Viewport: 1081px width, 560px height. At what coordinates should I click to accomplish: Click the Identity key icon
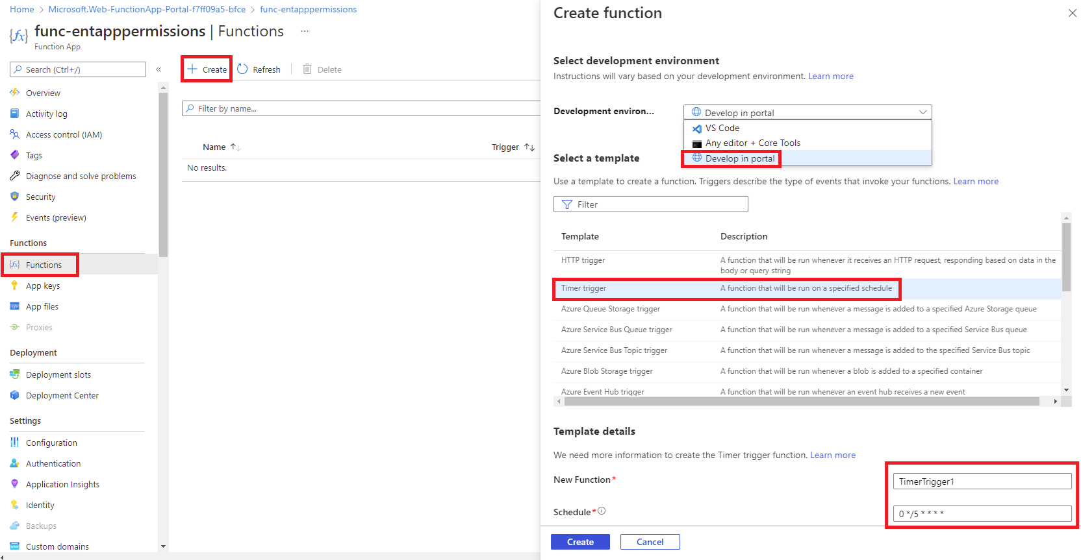(15, 505)
